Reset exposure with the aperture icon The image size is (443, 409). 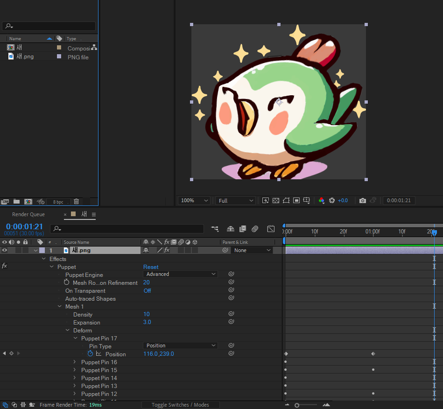point(332,200)
